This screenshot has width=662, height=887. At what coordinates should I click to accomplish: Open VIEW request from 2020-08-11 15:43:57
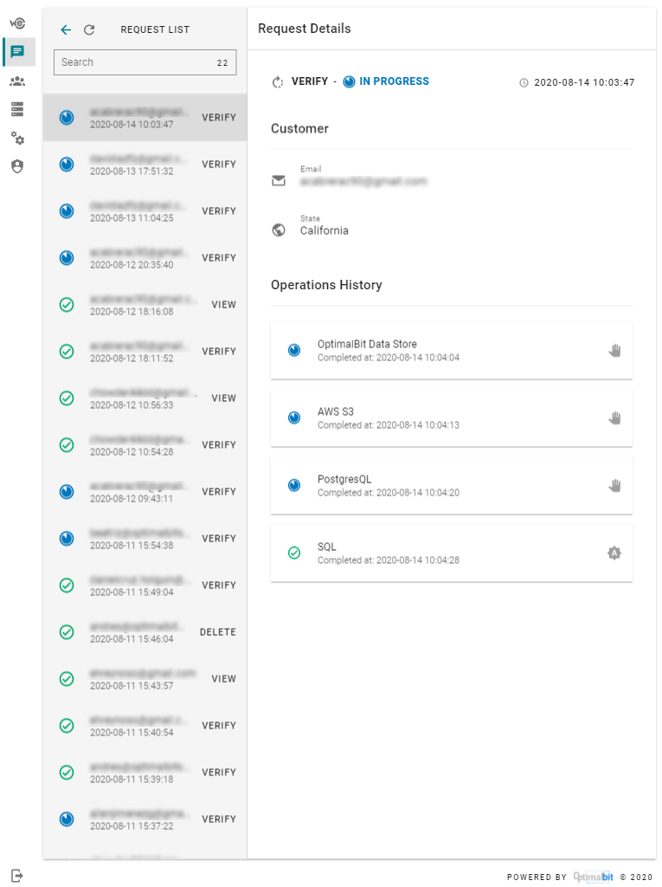[145, 679]
